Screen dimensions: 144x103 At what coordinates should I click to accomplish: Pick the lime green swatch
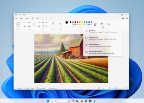pyautogui.click(x=84, y=24)
